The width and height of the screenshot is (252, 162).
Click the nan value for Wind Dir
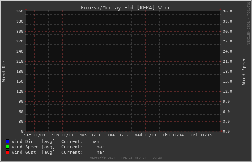(95, 141)
